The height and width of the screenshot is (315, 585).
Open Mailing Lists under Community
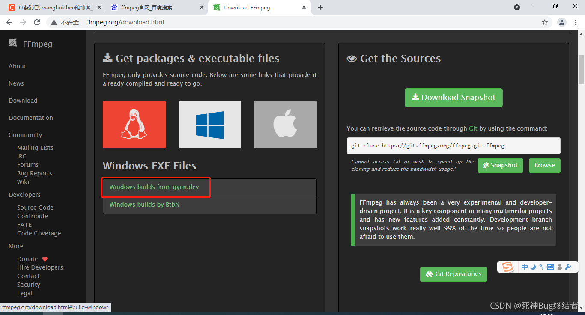coord(35,148)
